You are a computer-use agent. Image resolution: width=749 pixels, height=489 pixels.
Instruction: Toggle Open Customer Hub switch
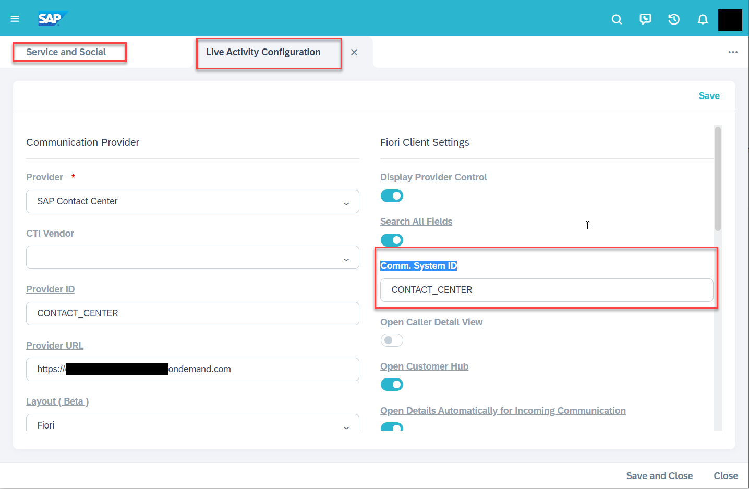click(x=392, y=384)
